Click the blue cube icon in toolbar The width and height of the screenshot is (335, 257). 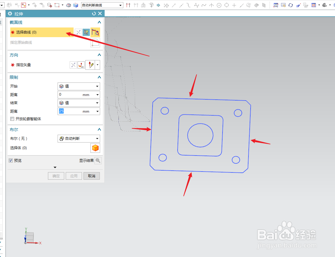point(76,5)
